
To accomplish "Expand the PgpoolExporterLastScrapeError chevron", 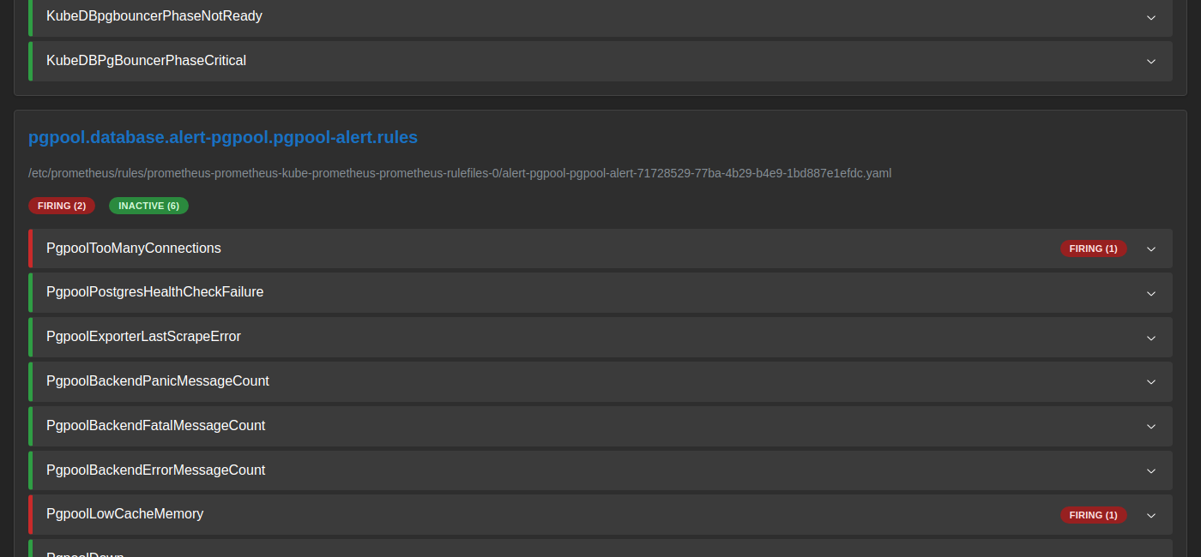I will 1151,338.
